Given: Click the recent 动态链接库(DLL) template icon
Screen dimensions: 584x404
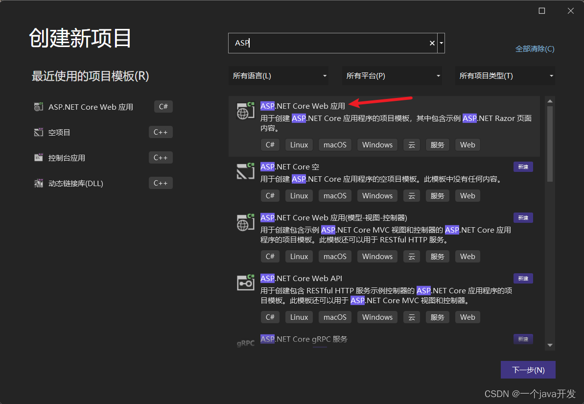Looking at the screenshot, I should point(38,183).
